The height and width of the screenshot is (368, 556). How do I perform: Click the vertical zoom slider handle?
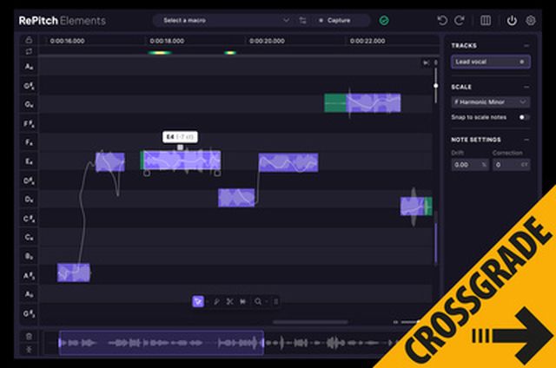(436, 85)
